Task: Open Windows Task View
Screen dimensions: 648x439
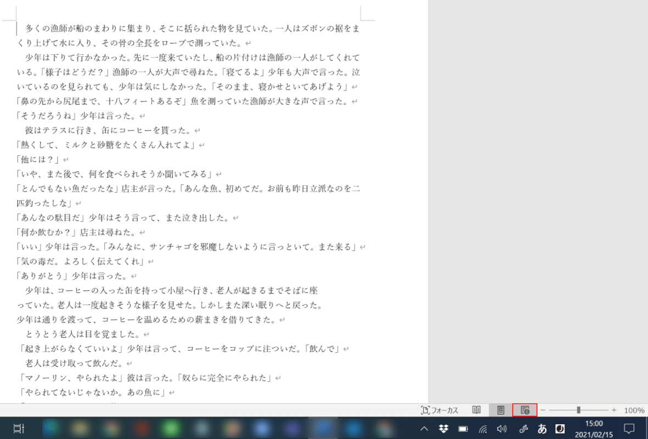Action: tap(18, 429)
